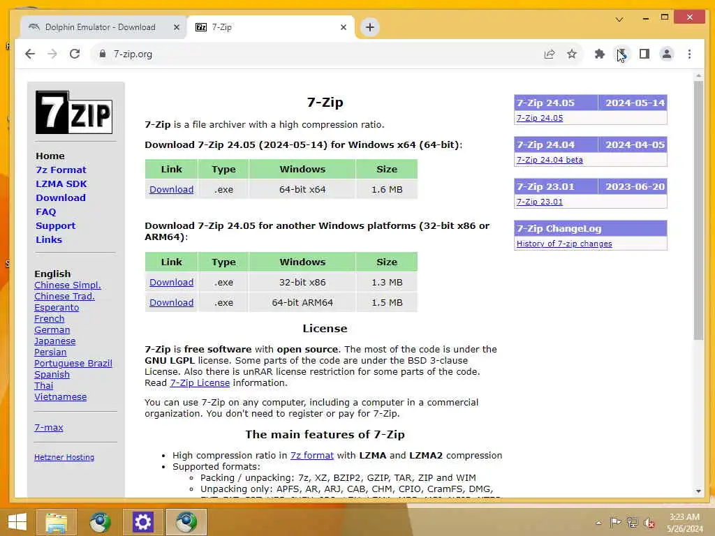Open the 7-max link
Viewport: 715px width, 536px height.
click(x=49, y=428)
